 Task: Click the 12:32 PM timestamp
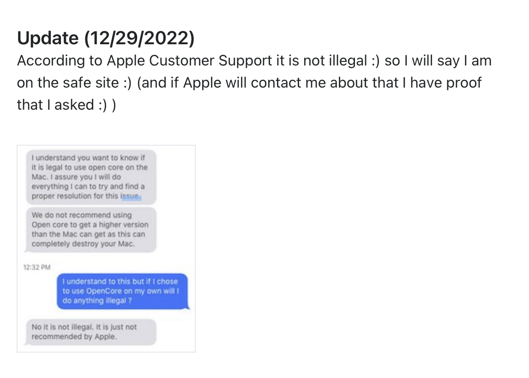pos(36,266)
